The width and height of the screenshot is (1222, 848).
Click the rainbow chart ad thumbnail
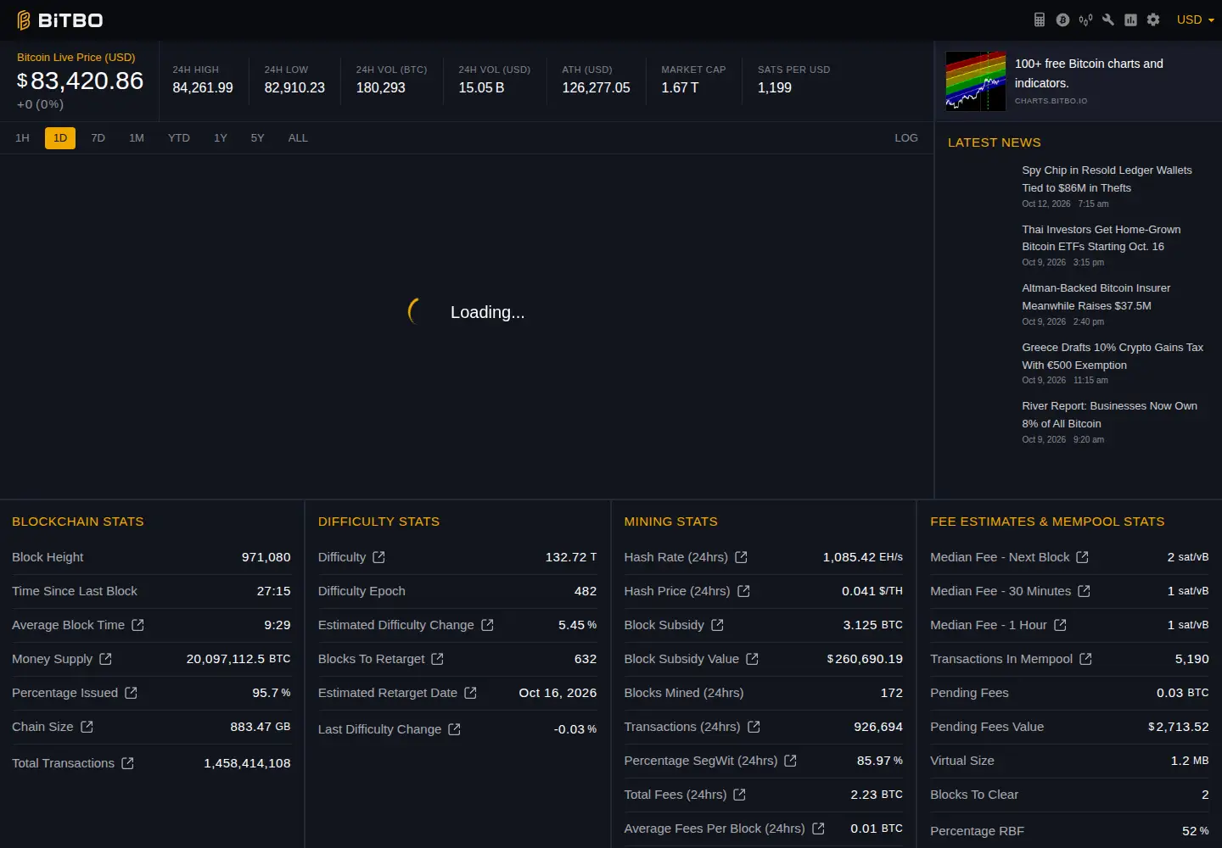point(976,81)
